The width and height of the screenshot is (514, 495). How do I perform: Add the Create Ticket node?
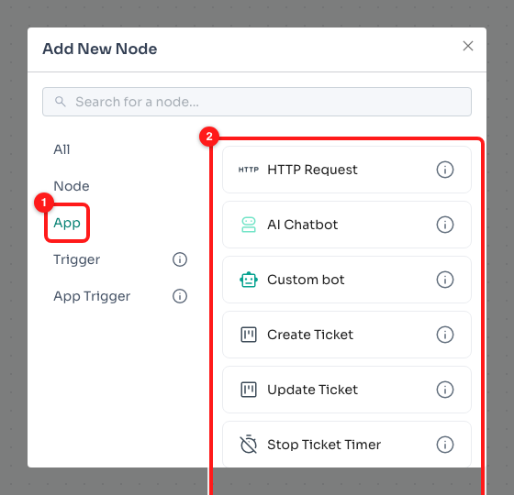pyautogui.click(x=347, y=335)
